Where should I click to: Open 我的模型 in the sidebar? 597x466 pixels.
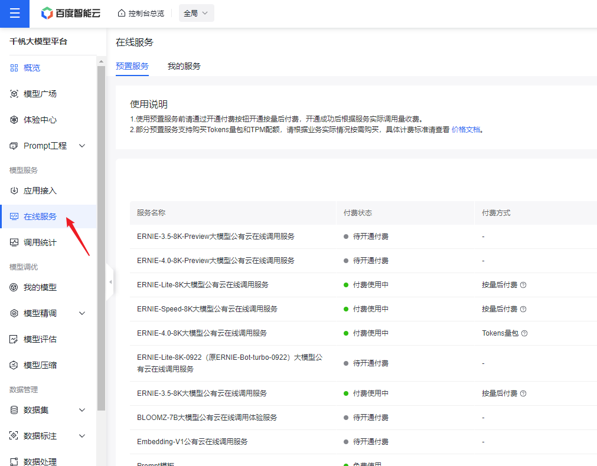coord(40,287)
